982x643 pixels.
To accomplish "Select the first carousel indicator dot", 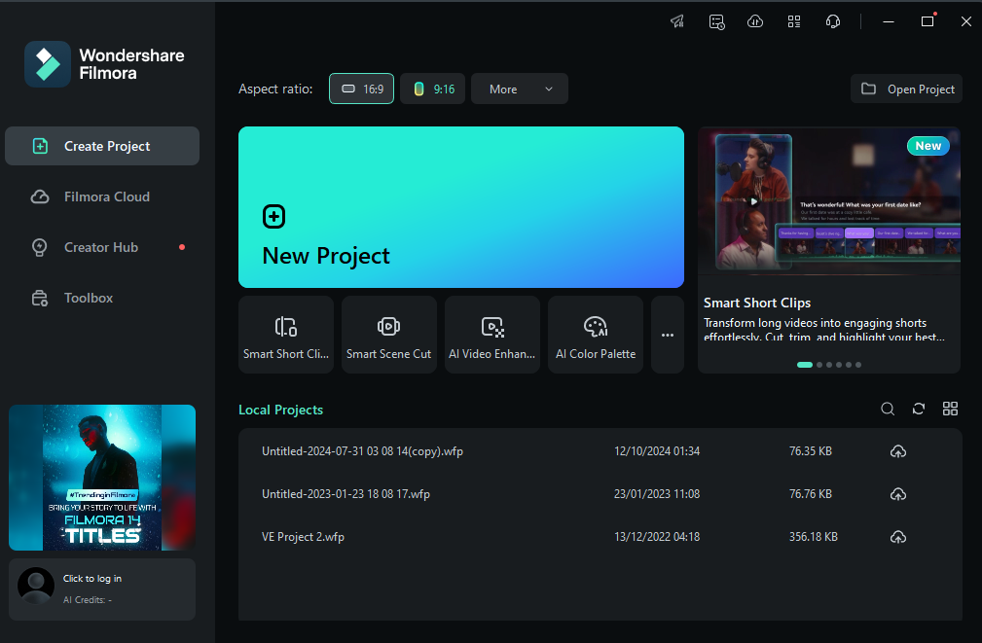I will click(x=805, y=365).
